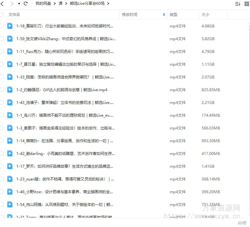
Task: Click video icon of 1-17_罗天 file
Action: coord(10,166)
